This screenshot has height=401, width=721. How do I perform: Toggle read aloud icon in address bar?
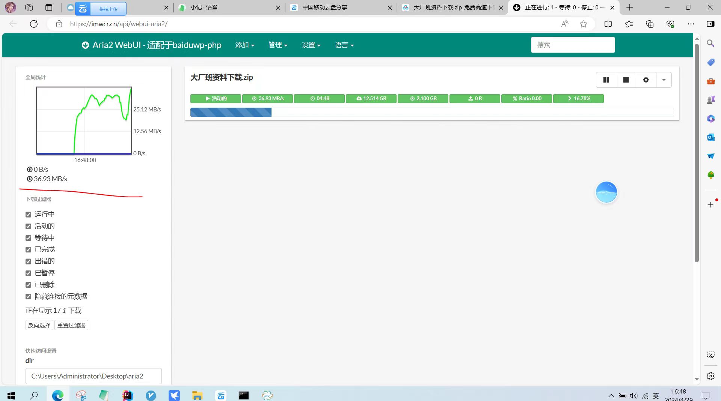point(565,24)
